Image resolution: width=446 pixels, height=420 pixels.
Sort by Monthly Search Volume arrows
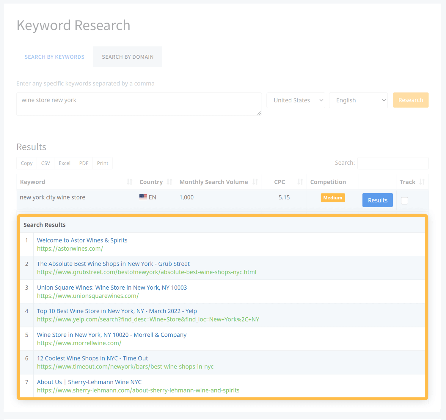255,182
